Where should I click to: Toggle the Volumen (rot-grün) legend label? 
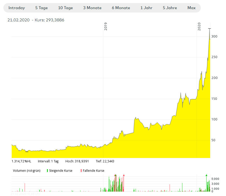click(x=26, y=171)
